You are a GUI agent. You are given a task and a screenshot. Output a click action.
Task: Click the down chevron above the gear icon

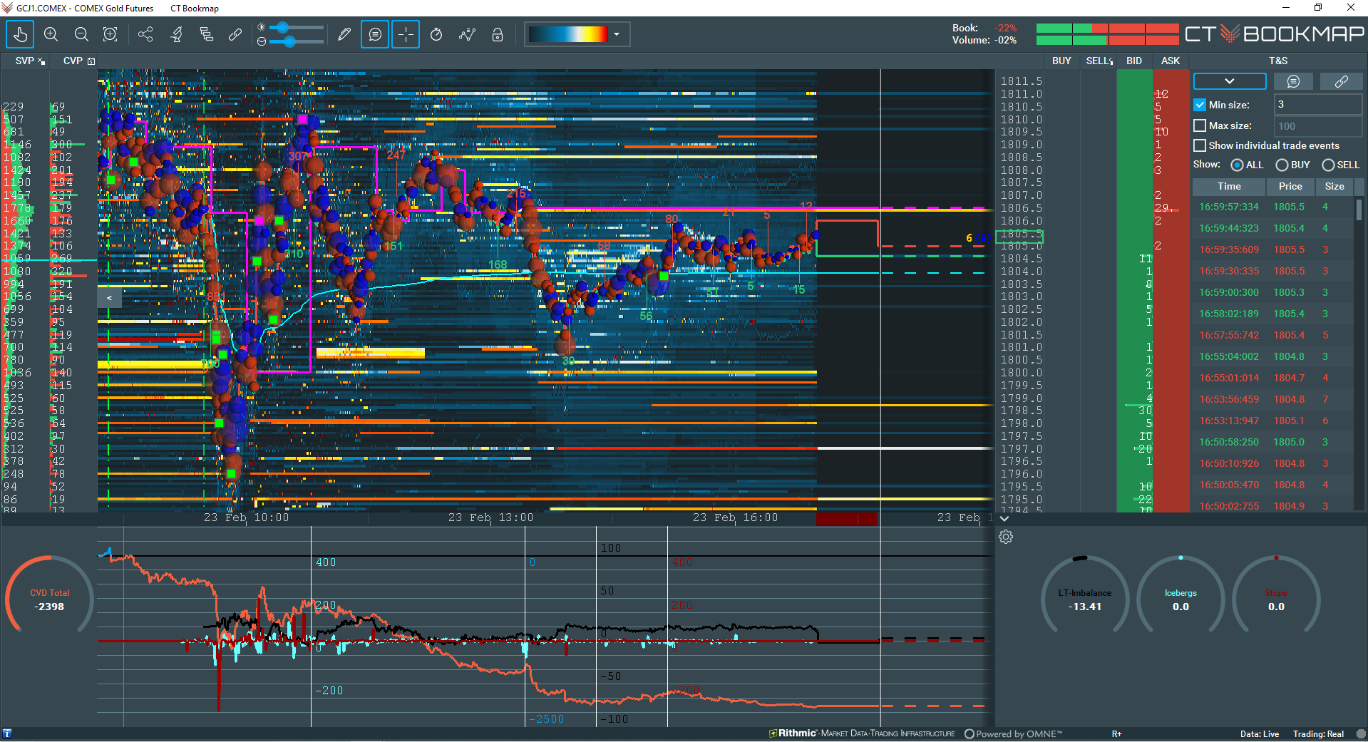[x=1004, y=519]
